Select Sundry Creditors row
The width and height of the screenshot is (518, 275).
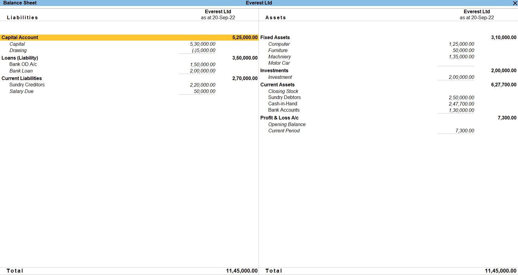pos(27,85)
